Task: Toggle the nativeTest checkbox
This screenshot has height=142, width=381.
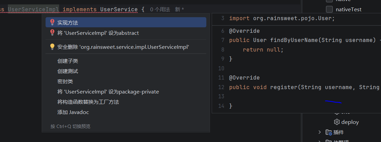Action: [x=329, y=10]
